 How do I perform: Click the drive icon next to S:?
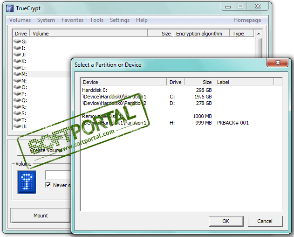pyautogui.click(x=17, y=113)
